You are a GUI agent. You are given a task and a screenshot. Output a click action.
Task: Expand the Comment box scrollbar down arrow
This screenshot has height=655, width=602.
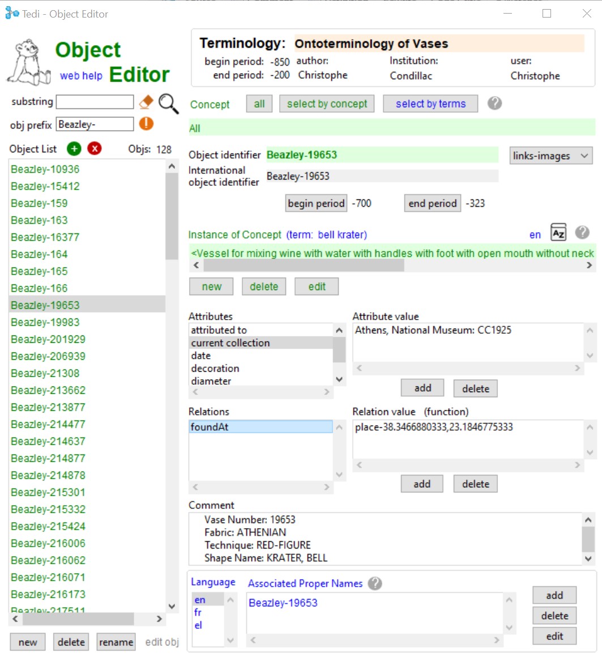[587, 558]
